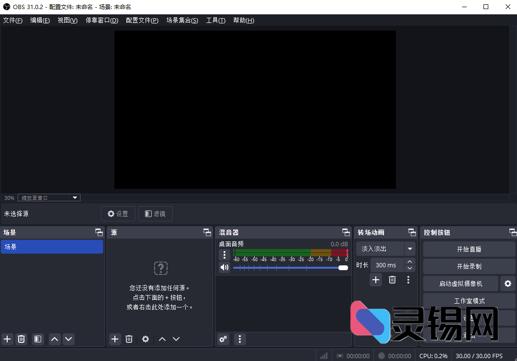Open the 淡入淡出 transition dropdown
517x361 pixels.
click(x=410, y=249)
